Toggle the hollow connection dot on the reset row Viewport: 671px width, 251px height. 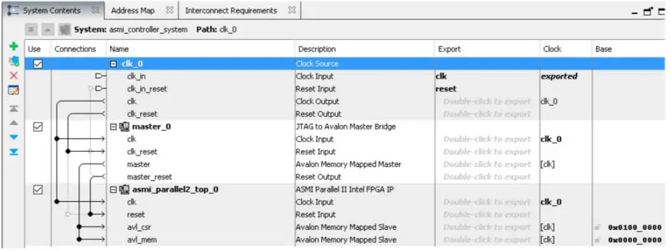tap(68, 214)
